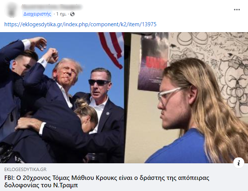Open the blurred author name above Διαχειριστής

tap(52, 7)
